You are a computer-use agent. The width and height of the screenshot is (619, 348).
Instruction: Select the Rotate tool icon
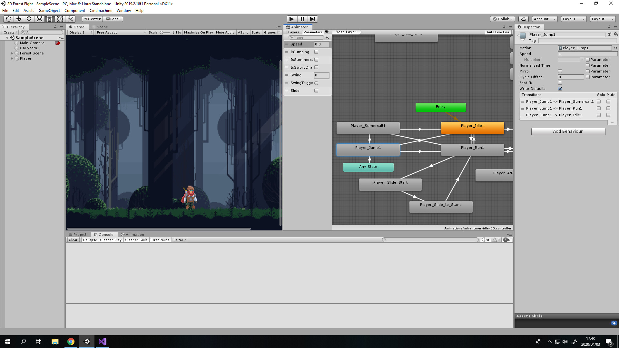tap(29, 19)
